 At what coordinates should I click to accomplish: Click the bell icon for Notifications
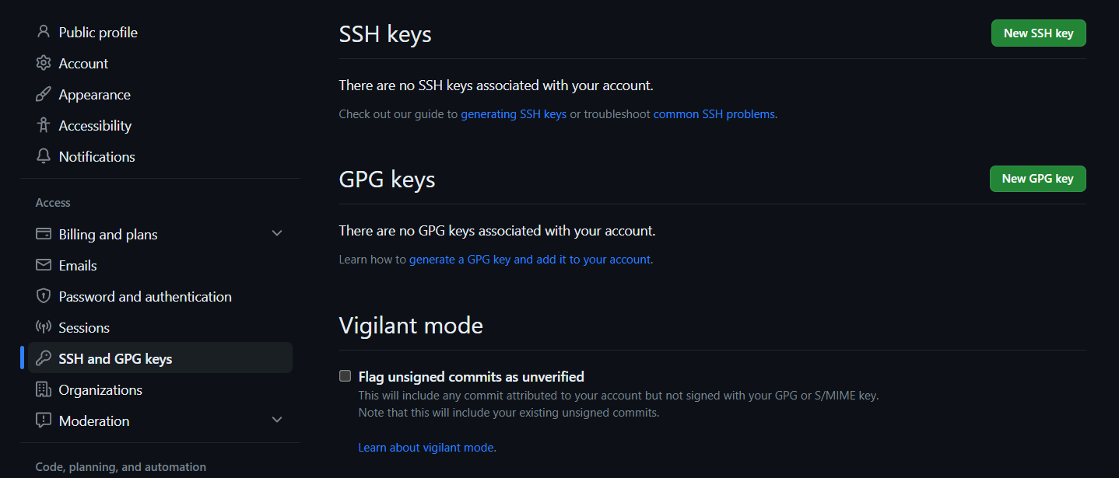[44, 156]
